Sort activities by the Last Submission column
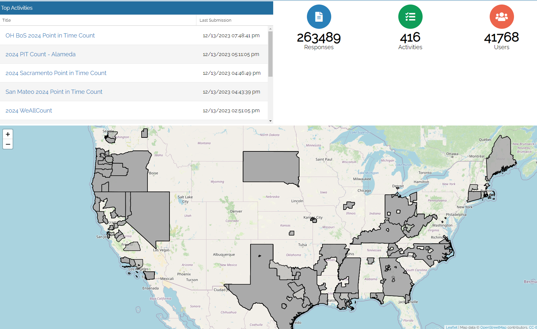The image size is (537, 329). pos(216,20)
